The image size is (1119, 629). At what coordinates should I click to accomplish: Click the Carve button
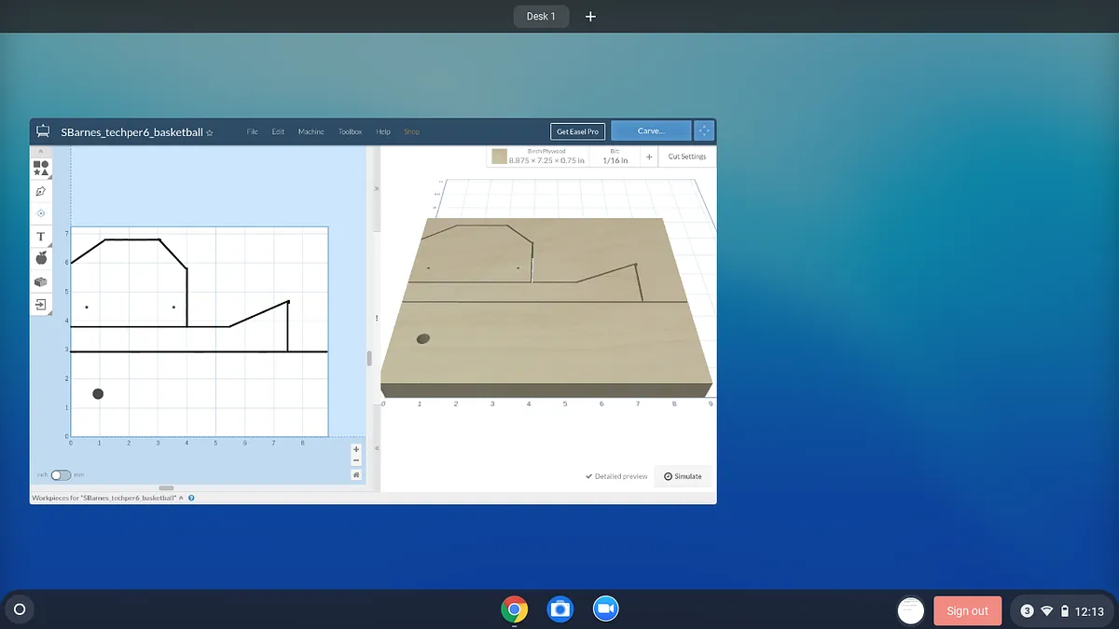651,131
